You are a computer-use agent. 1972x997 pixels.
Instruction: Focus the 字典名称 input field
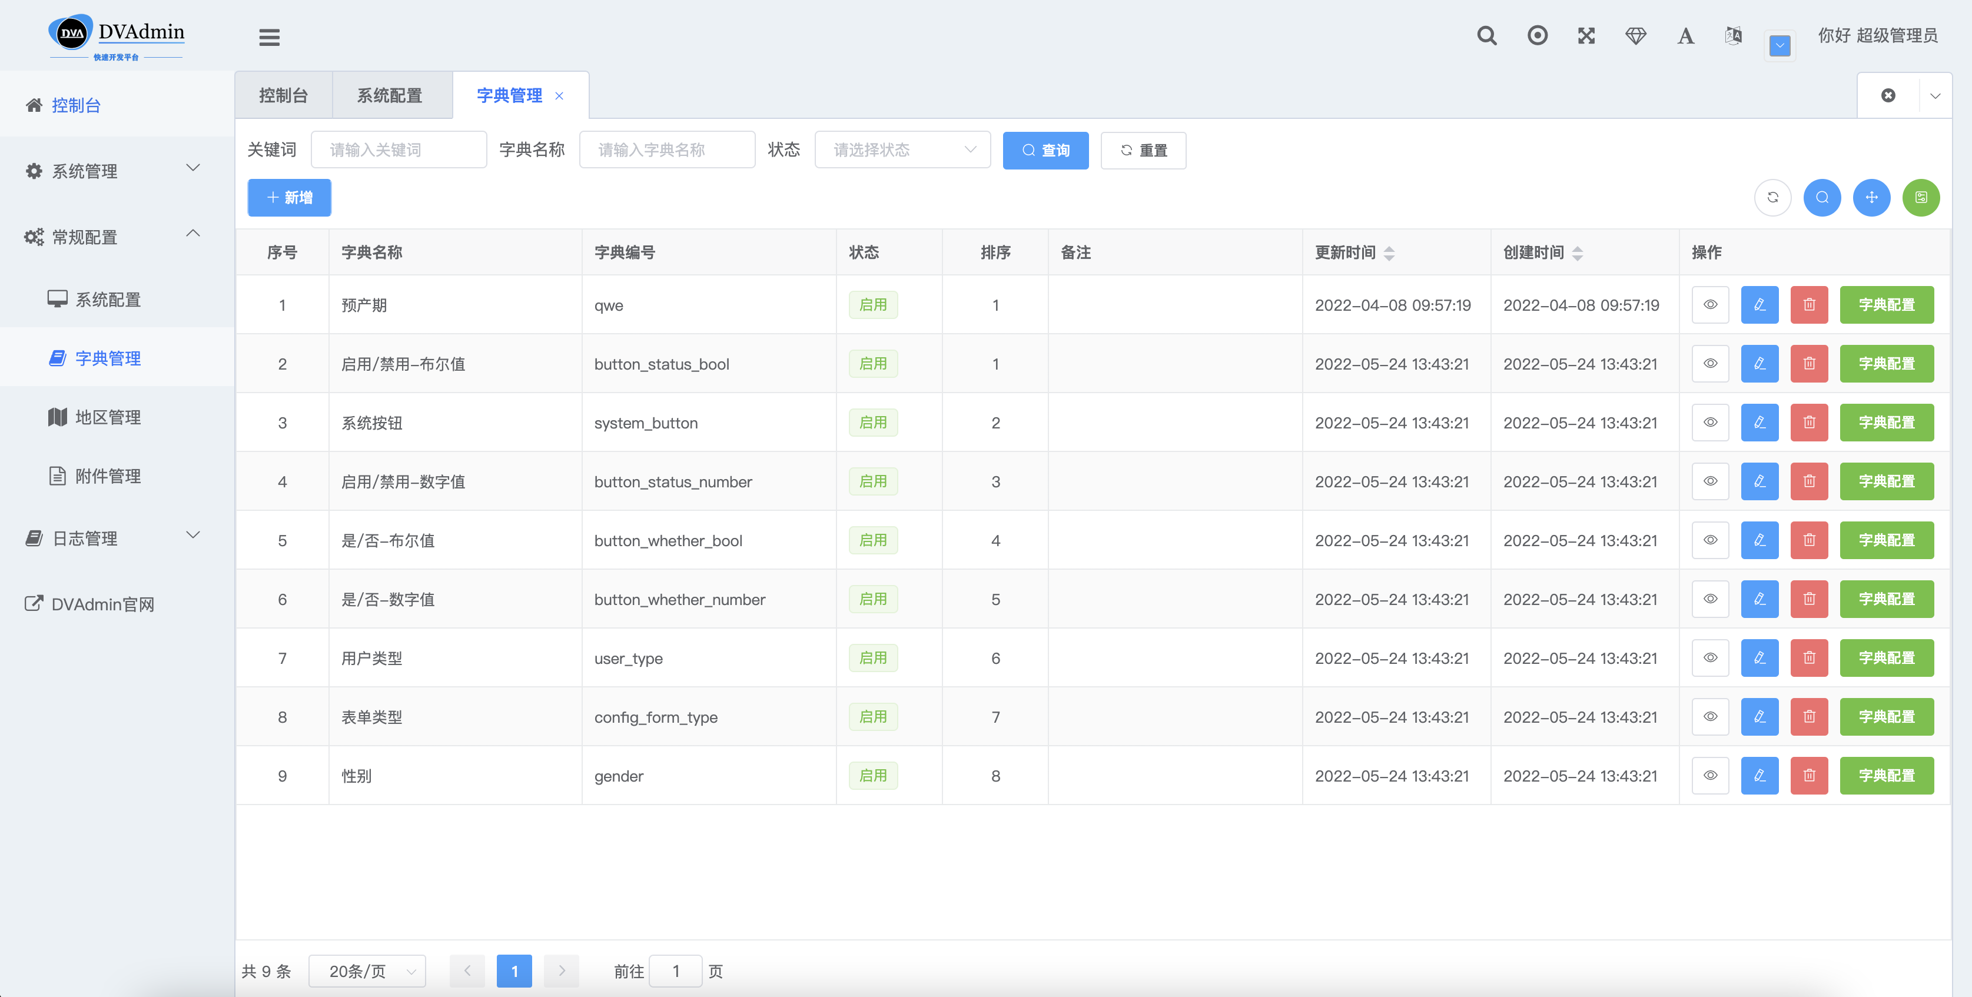pyautogui.click(x=667, y=150)
